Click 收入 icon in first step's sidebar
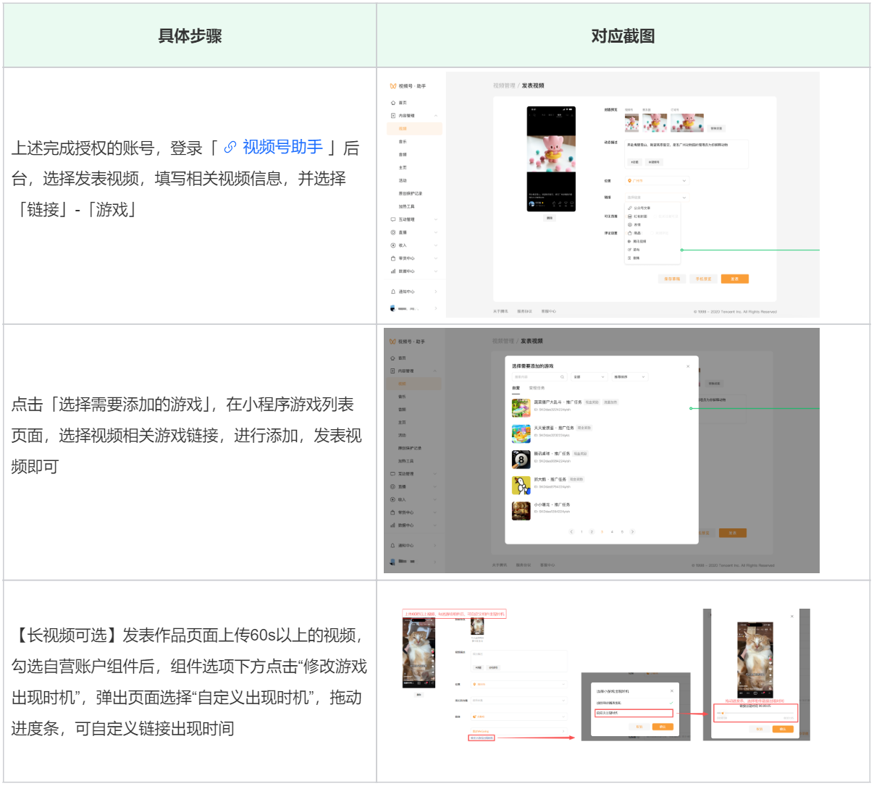This screenshot has width=874, height=786. pyautogui.click(x=393, y=245)
